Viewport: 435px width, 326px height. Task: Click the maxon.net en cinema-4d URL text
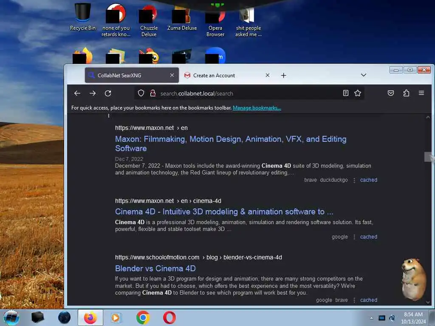tap(168, 201)
